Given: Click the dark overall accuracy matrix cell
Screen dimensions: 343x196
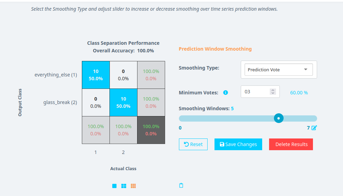Looking at the screenshot, I should pos(151,130).
